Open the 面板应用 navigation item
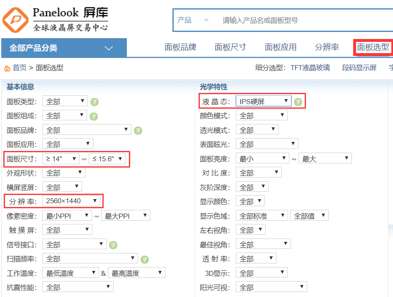The image size is (393, 297). click(281, 47)
